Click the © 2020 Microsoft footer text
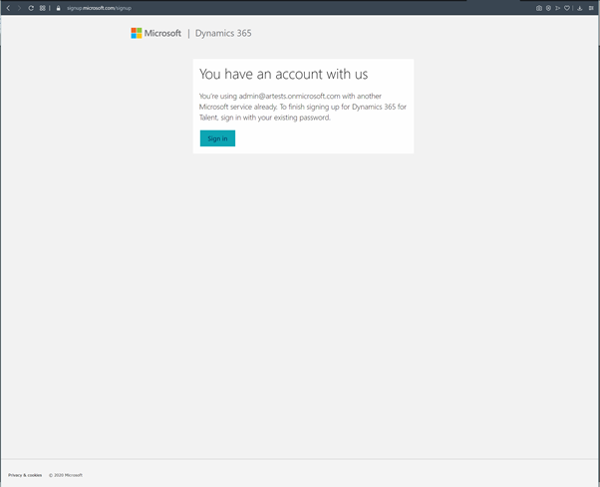Viewport: 600px width, 487px height. click(x=66, y=475)
